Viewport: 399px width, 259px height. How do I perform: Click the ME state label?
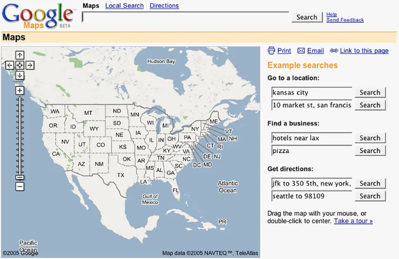pos(214,121)
